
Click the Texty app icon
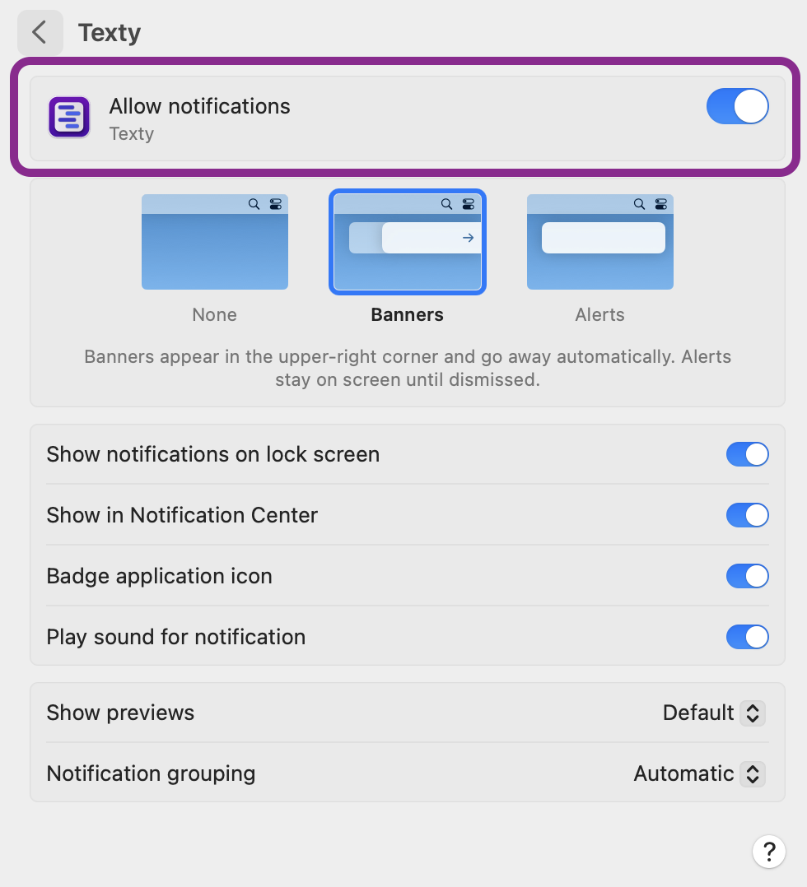(x=69, y=117)
